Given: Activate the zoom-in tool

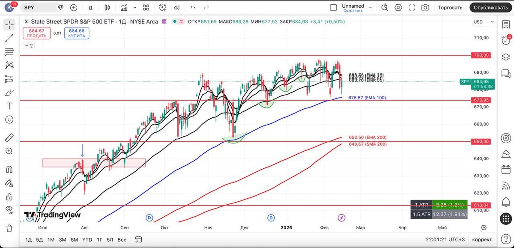Looking at the screenshot, I should (9, 151).
